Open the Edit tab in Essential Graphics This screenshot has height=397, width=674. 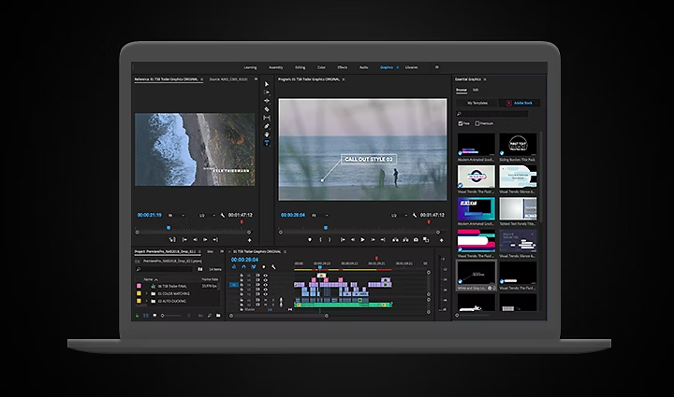pos(476,91)
